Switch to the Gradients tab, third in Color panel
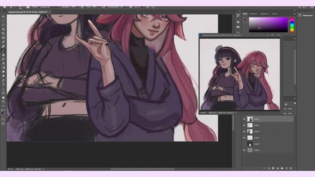 [264, 14]
